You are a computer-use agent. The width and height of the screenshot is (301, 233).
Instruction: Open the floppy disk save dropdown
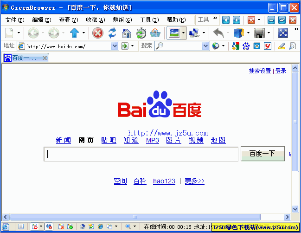pyautogui.click(x=269, y=33)
